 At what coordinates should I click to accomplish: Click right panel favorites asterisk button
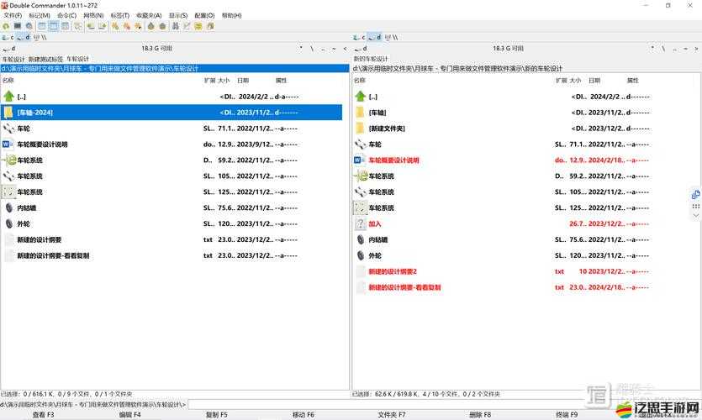(652, 48)
